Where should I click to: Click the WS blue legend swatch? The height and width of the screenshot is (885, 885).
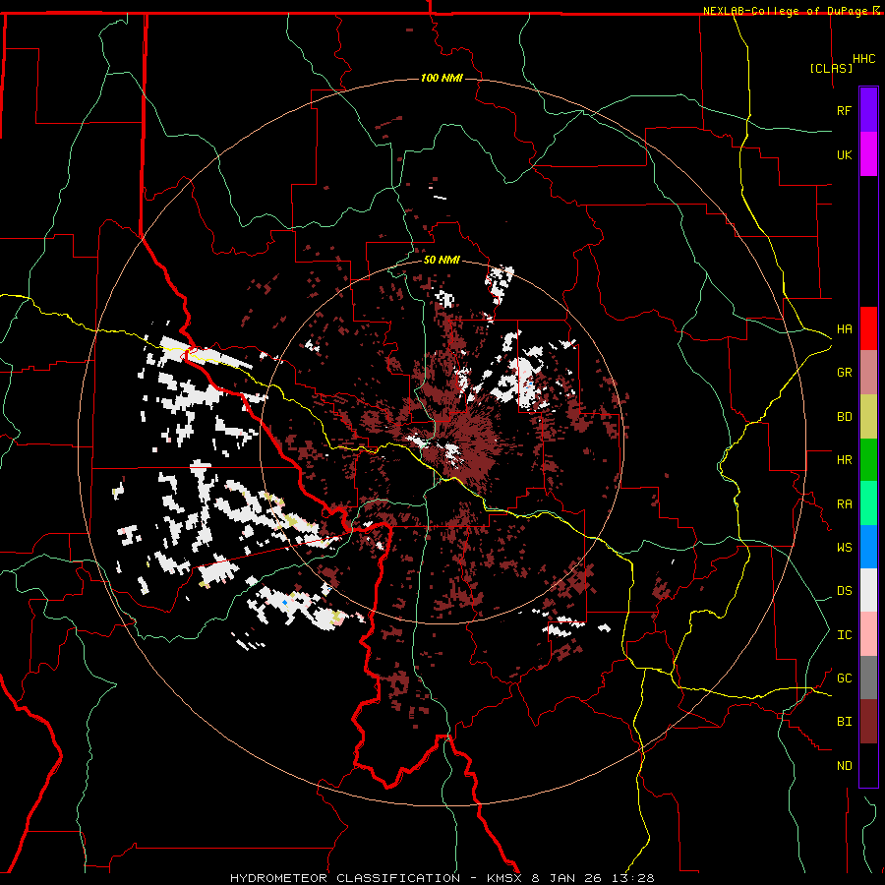tap(868, 547)
